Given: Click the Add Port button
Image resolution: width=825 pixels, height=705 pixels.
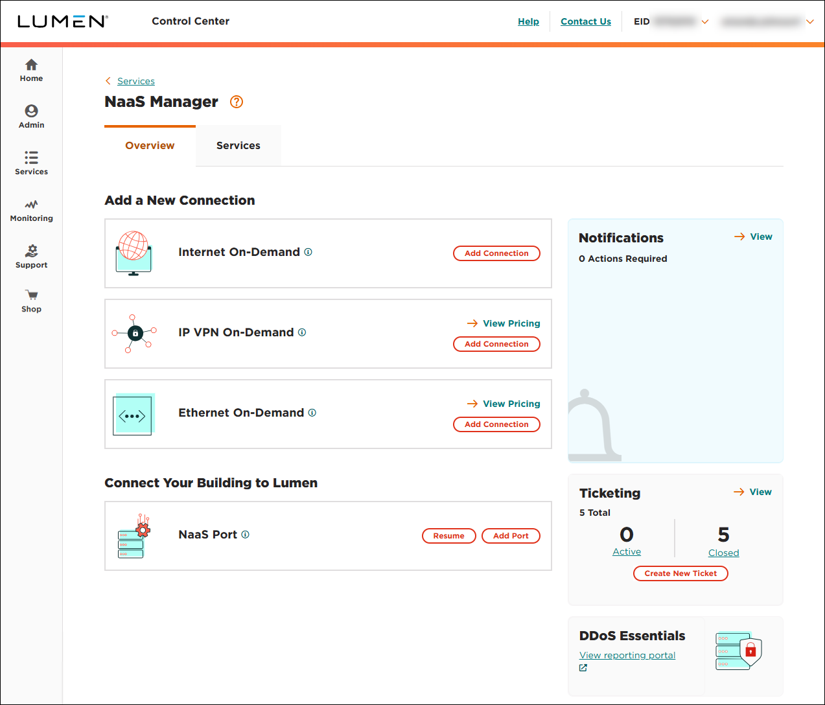Looking at the screenshot, I should click(x=511, y=536).
